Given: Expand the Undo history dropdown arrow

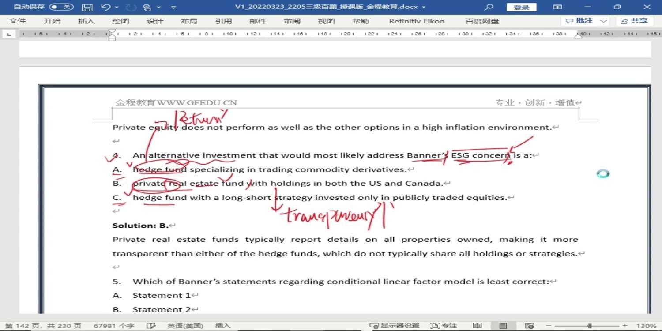Looking at the screenshot, I should pyautogui.click(x=117, y=7).
